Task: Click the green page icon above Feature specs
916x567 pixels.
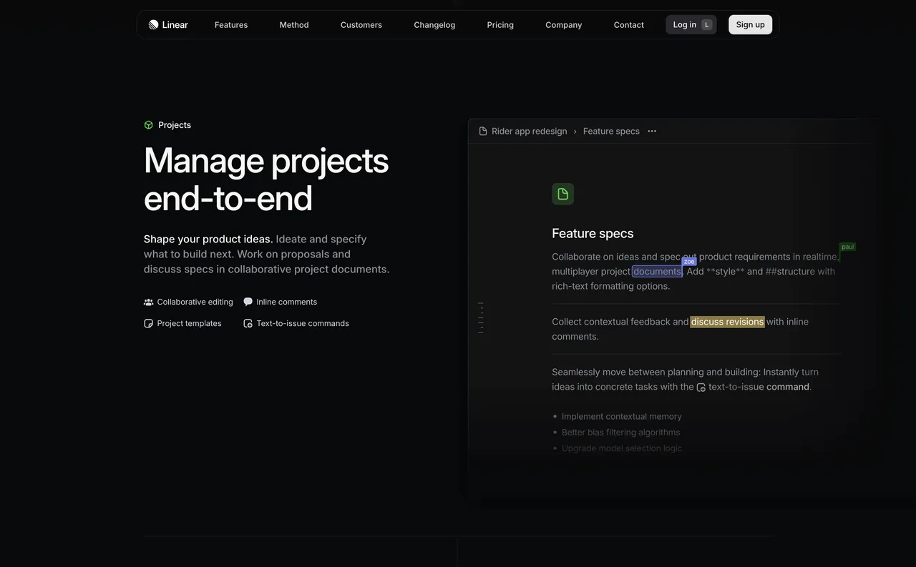Action: tap(562, 192)
